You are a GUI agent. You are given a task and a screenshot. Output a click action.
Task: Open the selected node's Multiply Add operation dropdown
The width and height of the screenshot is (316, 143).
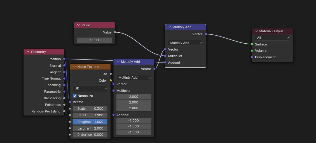tap(185, 43)
